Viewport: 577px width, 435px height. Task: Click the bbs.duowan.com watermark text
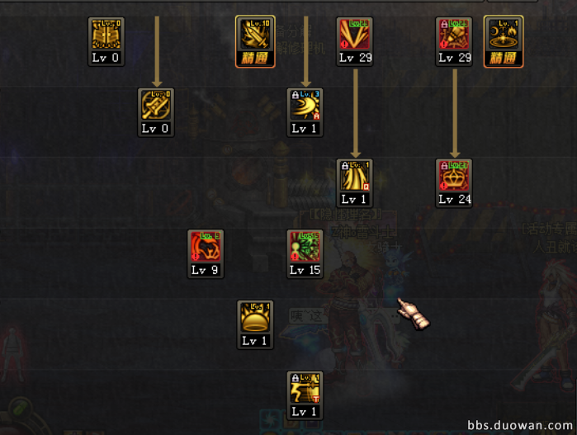click(x=519, y=425)
